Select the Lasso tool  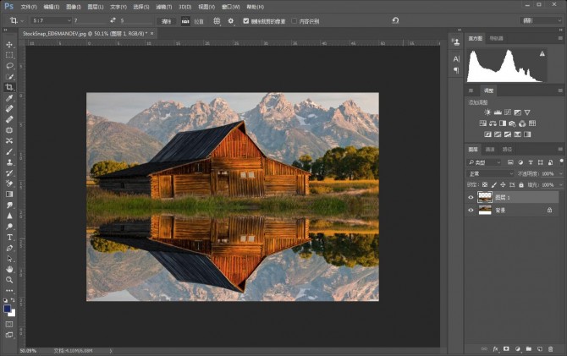(9, 65)
